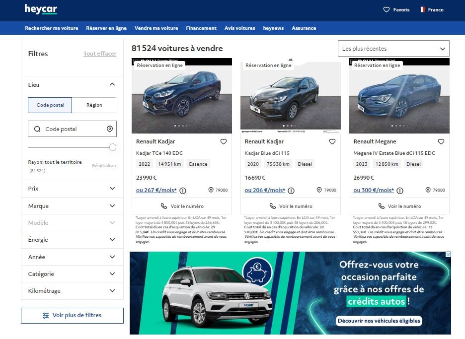Open Assurance menu item
Image resolution: width=465 pixels, height=339 pixels.
[x=304, y=28]
